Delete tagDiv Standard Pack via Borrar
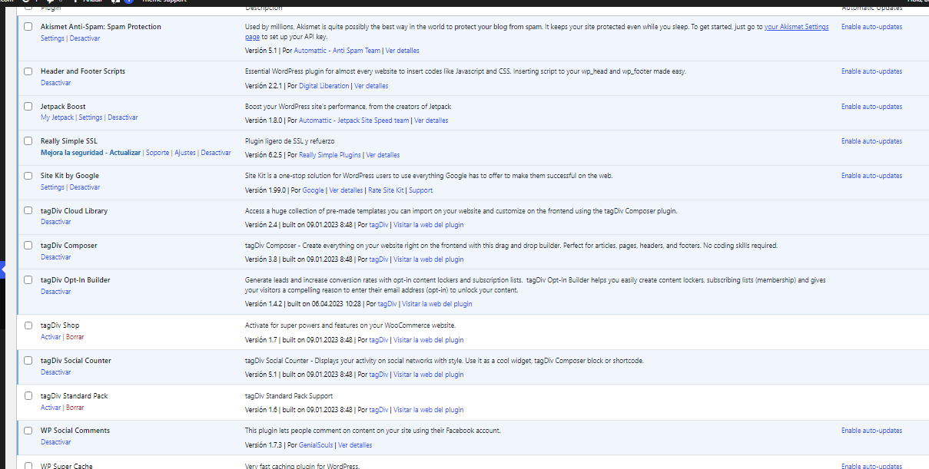 pos(75,408)
